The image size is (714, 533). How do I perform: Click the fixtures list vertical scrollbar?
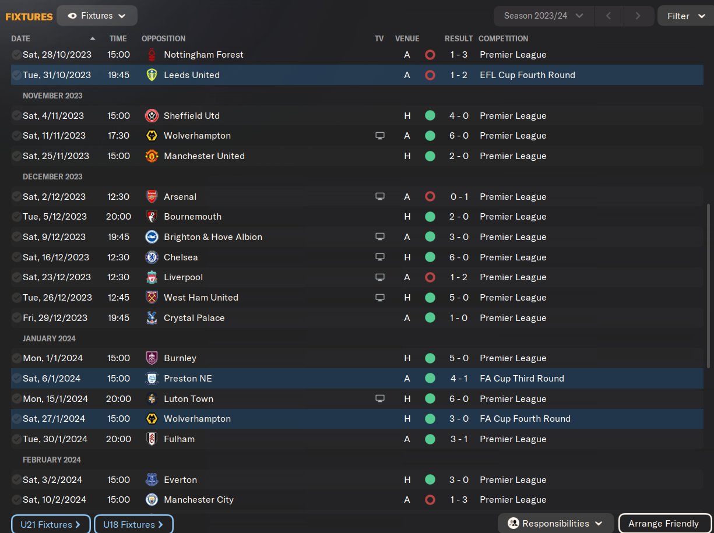[709, 285]
